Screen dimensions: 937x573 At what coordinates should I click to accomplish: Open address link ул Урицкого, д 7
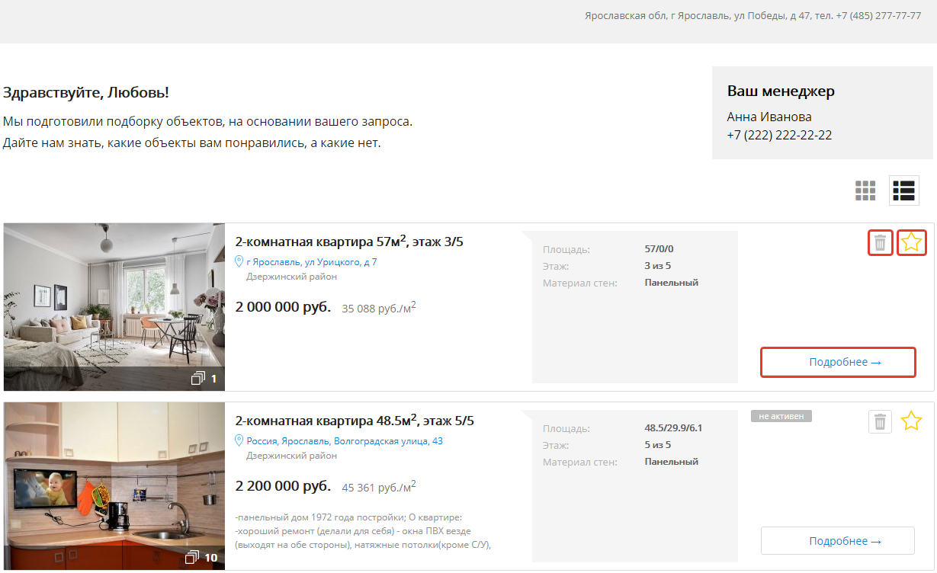[311, 262]
